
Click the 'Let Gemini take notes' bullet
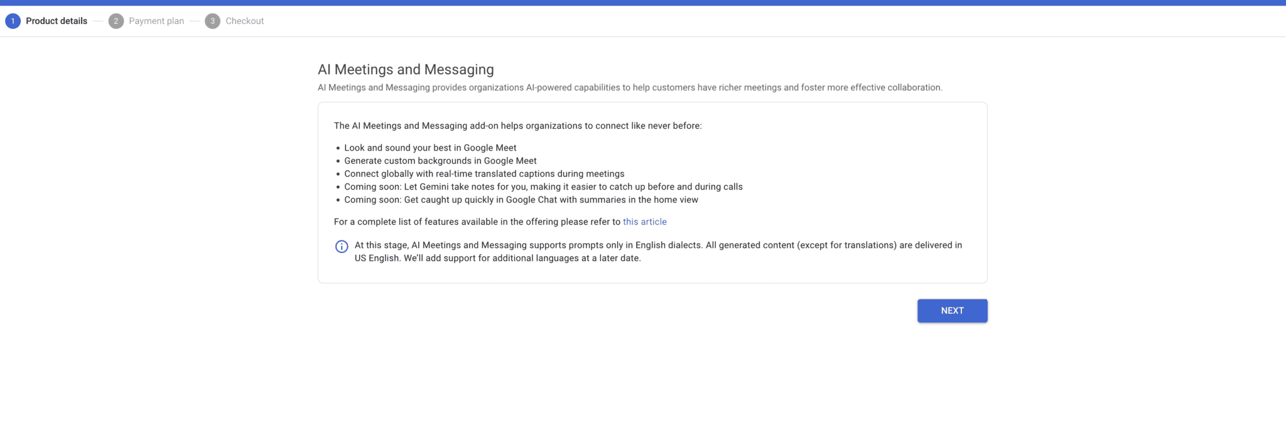(543, 186)
